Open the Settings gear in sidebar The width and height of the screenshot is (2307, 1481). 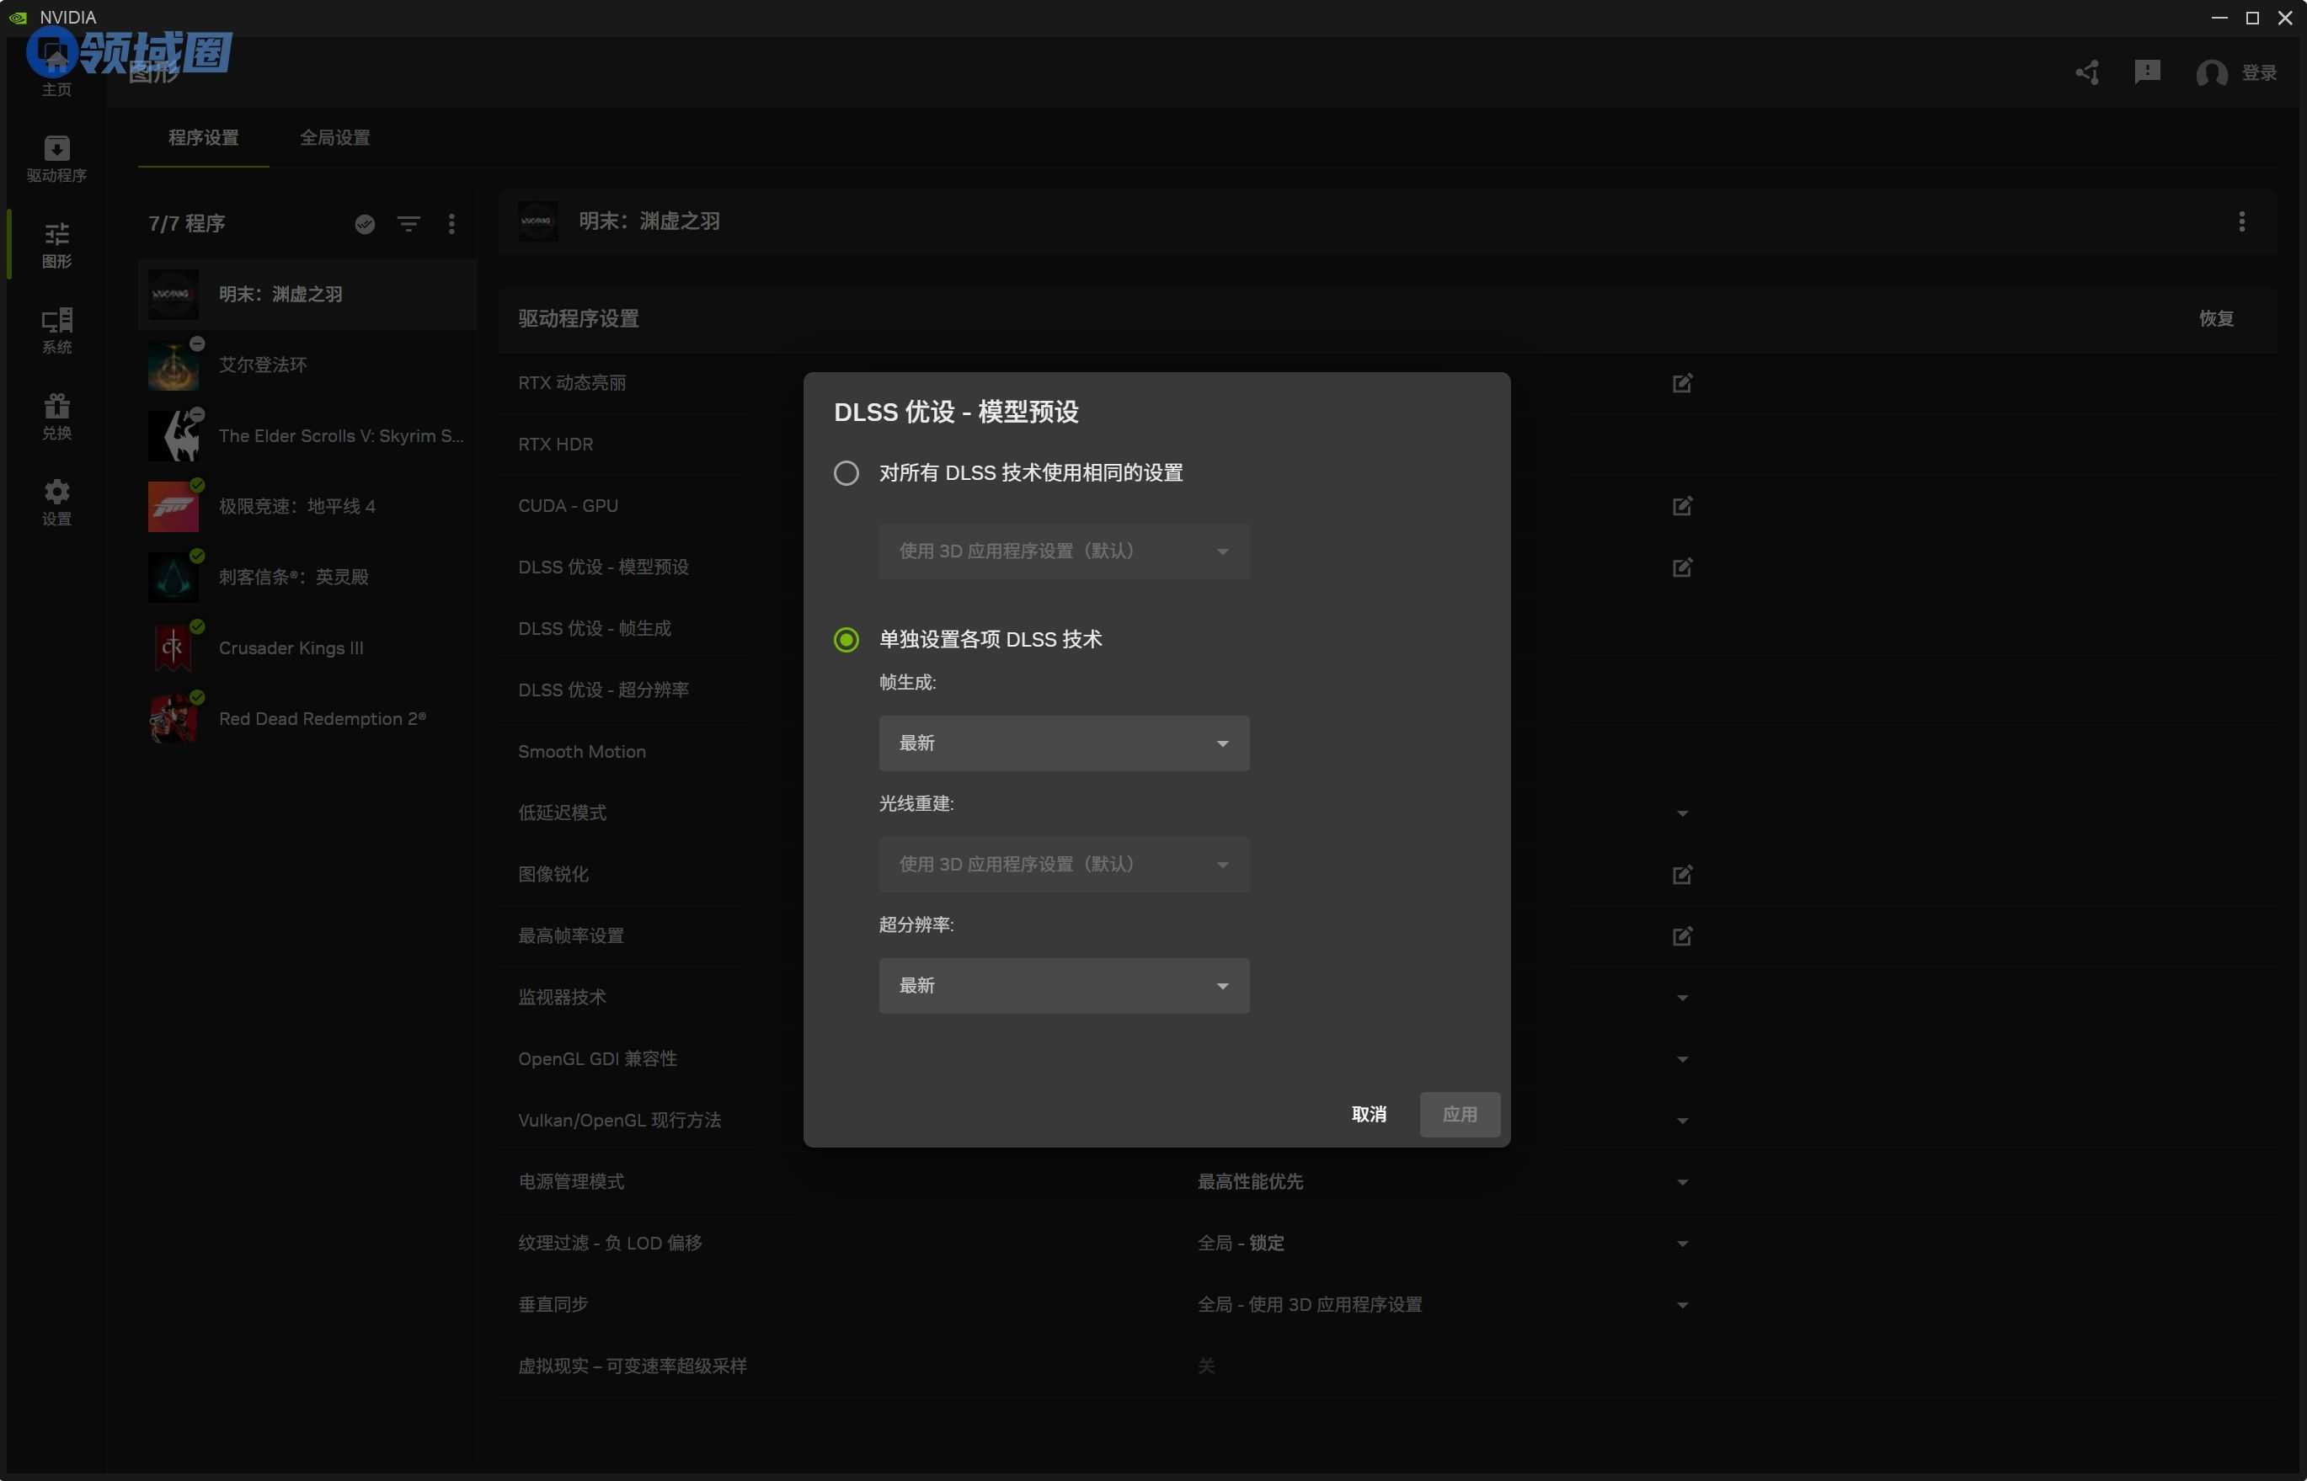coord(56,501)
